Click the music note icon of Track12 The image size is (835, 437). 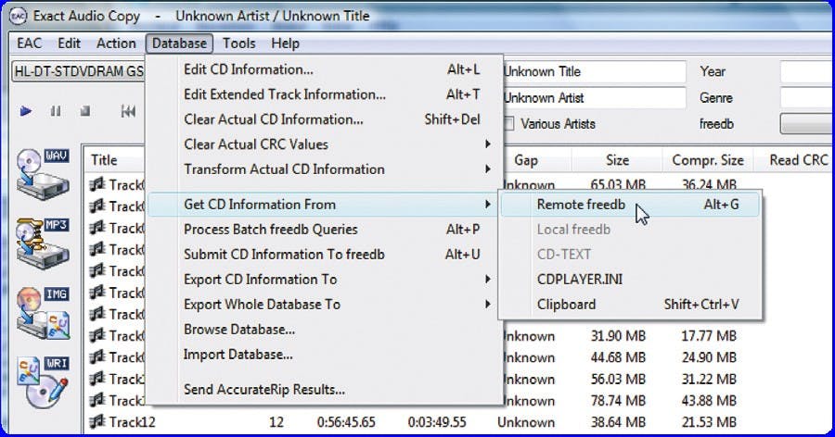(x=96, y=422)
